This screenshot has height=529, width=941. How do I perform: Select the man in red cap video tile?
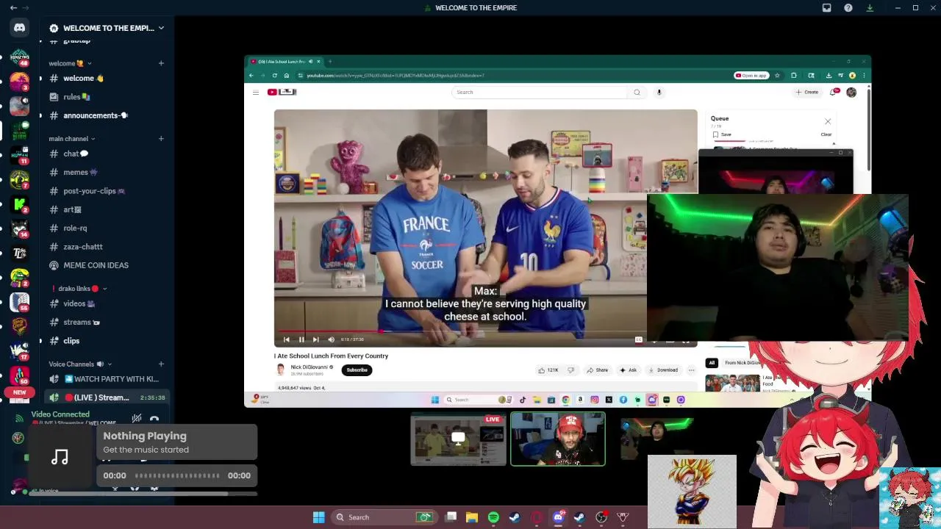tap(558, 439)
